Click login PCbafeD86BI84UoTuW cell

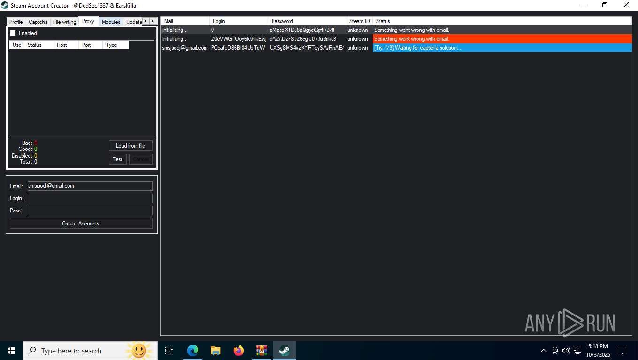point(238,48)
